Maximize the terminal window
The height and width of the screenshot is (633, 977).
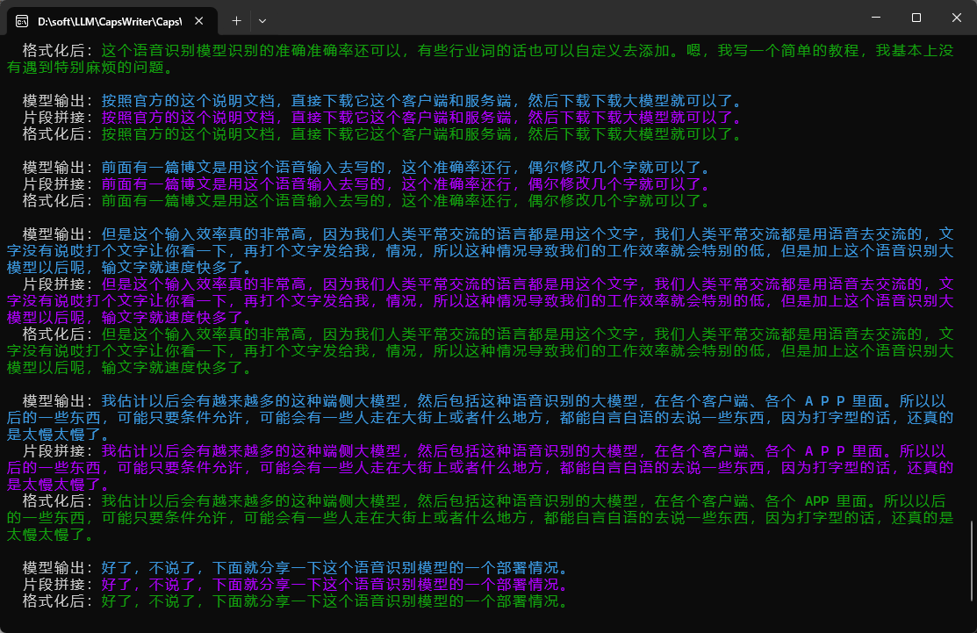916,18
